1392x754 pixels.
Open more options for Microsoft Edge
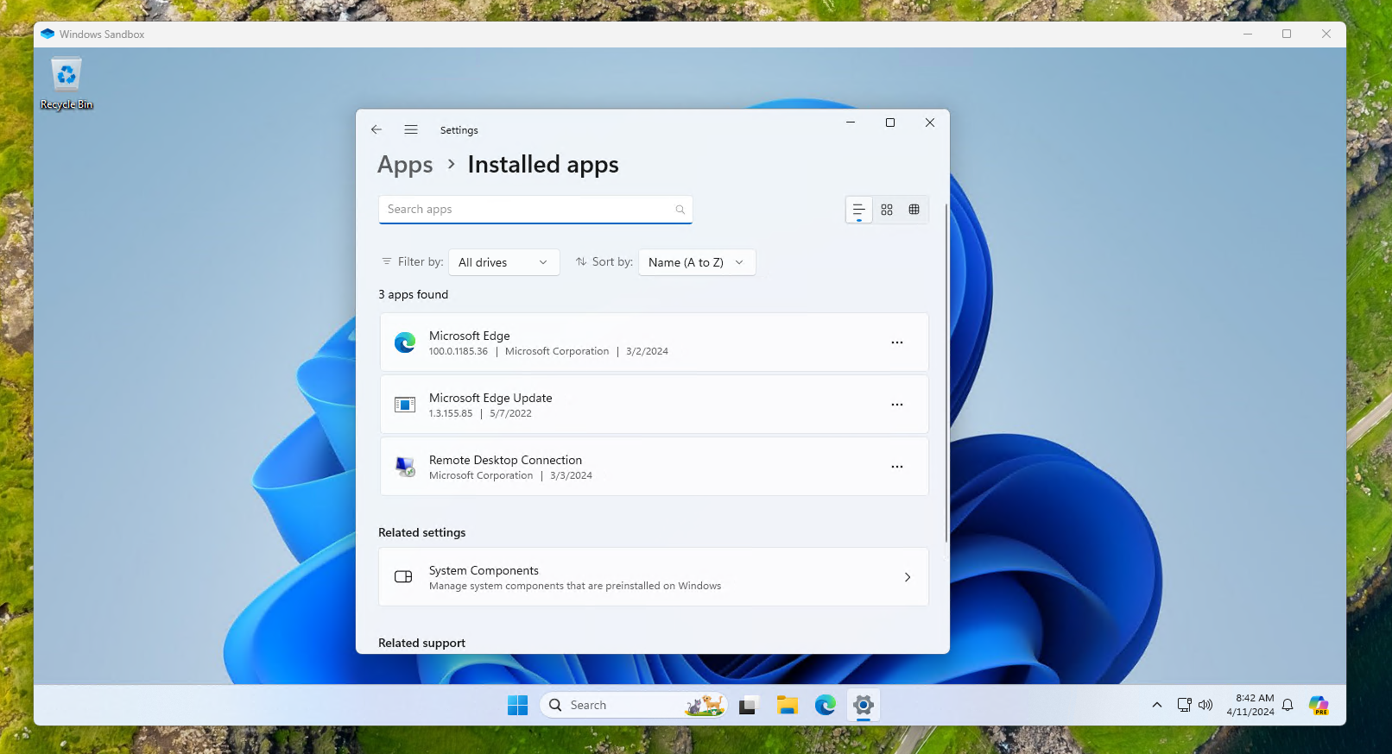pyautogui.click(x=897, y=342)
